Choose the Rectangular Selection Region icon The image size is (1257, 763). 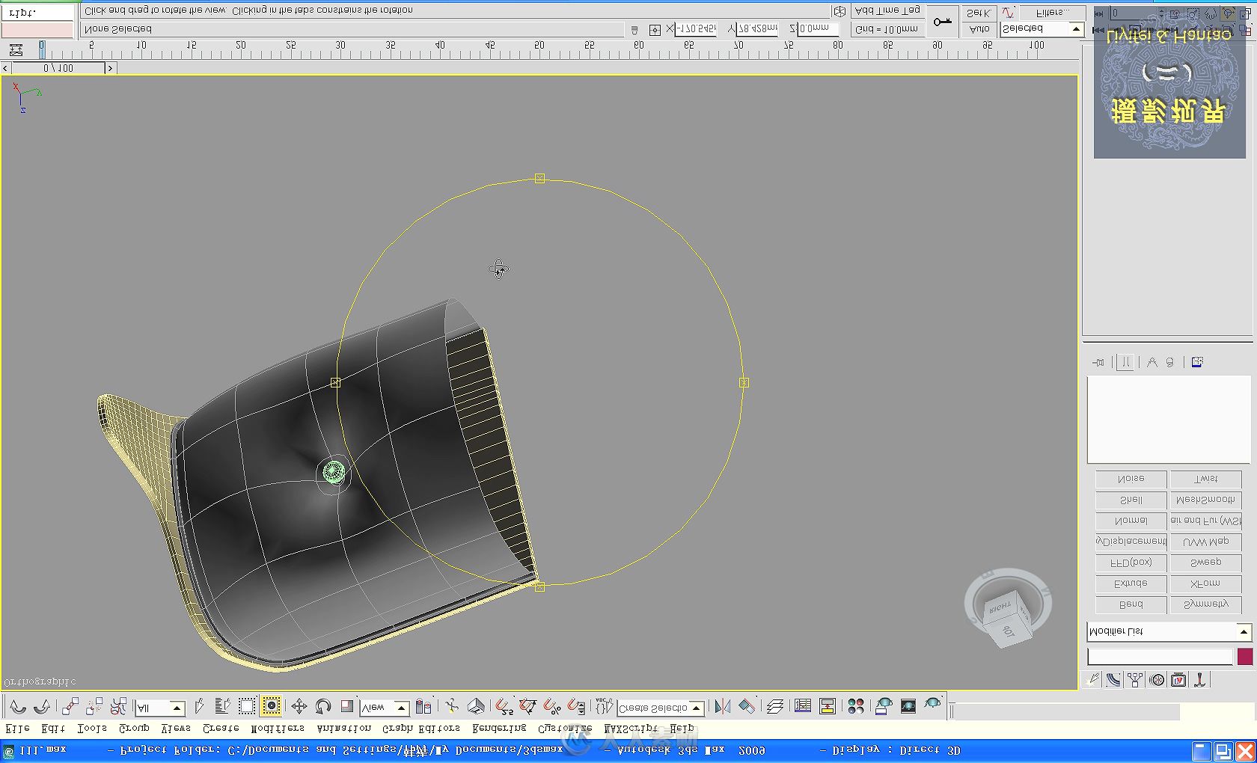247,706
